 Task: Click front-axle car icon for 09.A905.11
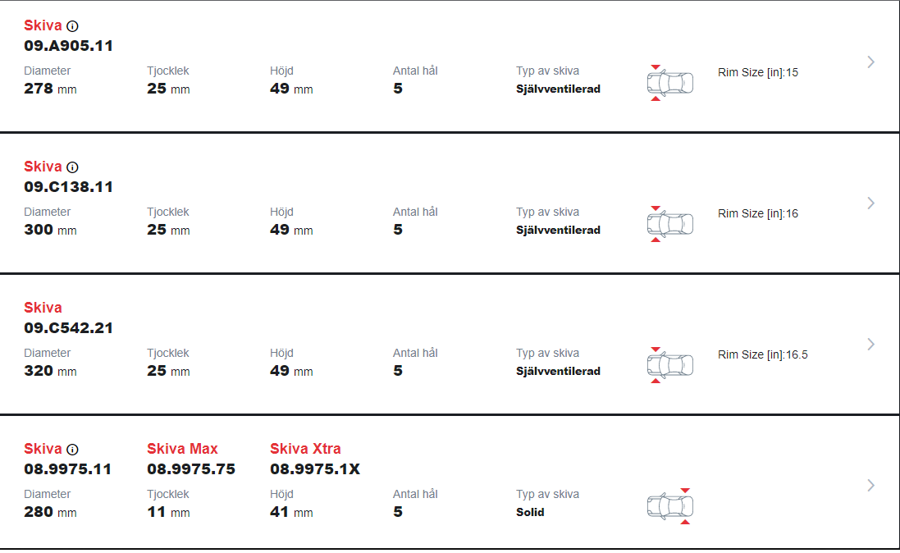tap(669, 83)
